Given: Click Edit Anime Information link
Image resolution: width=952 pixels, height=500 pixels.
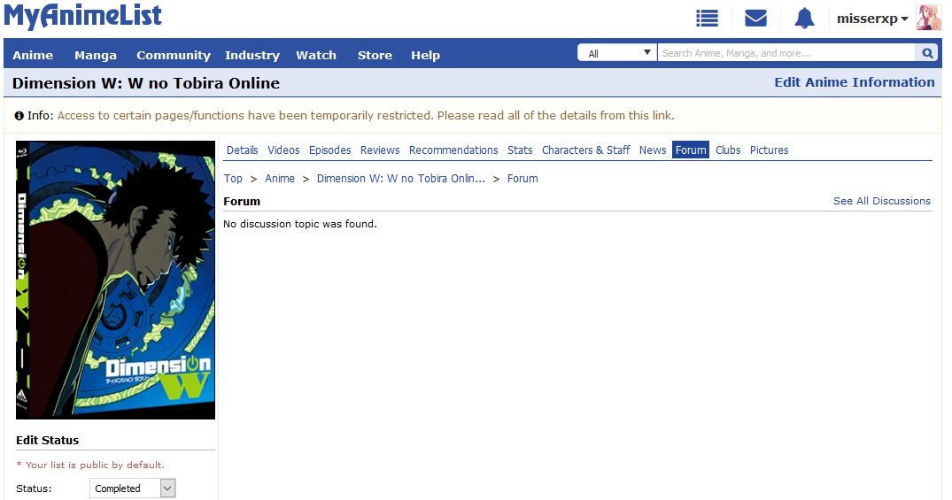Looking at the screenshot, I should 855,82.
